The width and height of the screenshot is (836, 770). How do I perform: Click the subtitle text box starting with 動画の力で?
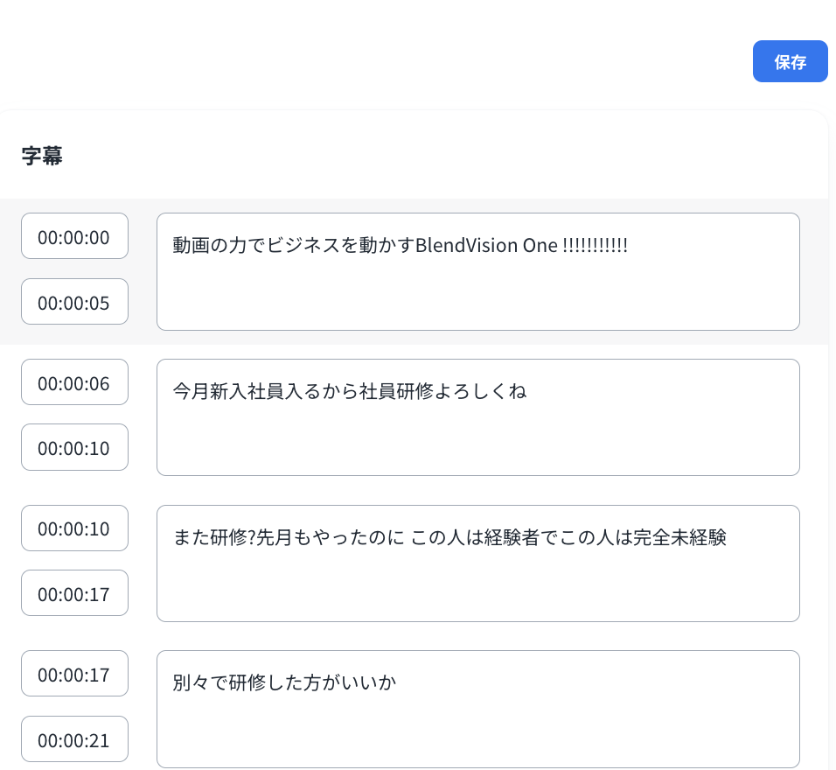click(x=478, y=271)
